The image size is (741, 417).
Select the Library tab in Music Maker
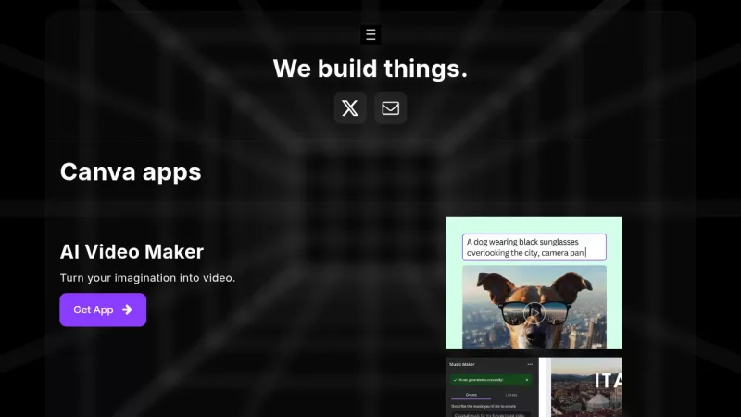point(511,395)
